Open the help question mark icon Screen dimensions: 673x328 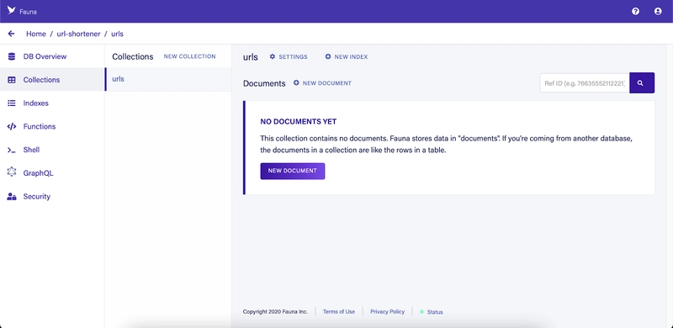[x=636, y=11]
